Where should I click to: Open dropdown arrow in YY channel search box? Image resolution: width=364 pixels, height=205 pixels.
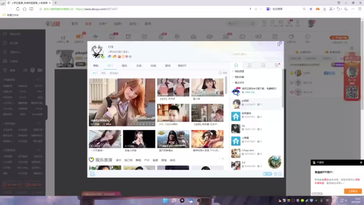279,54
